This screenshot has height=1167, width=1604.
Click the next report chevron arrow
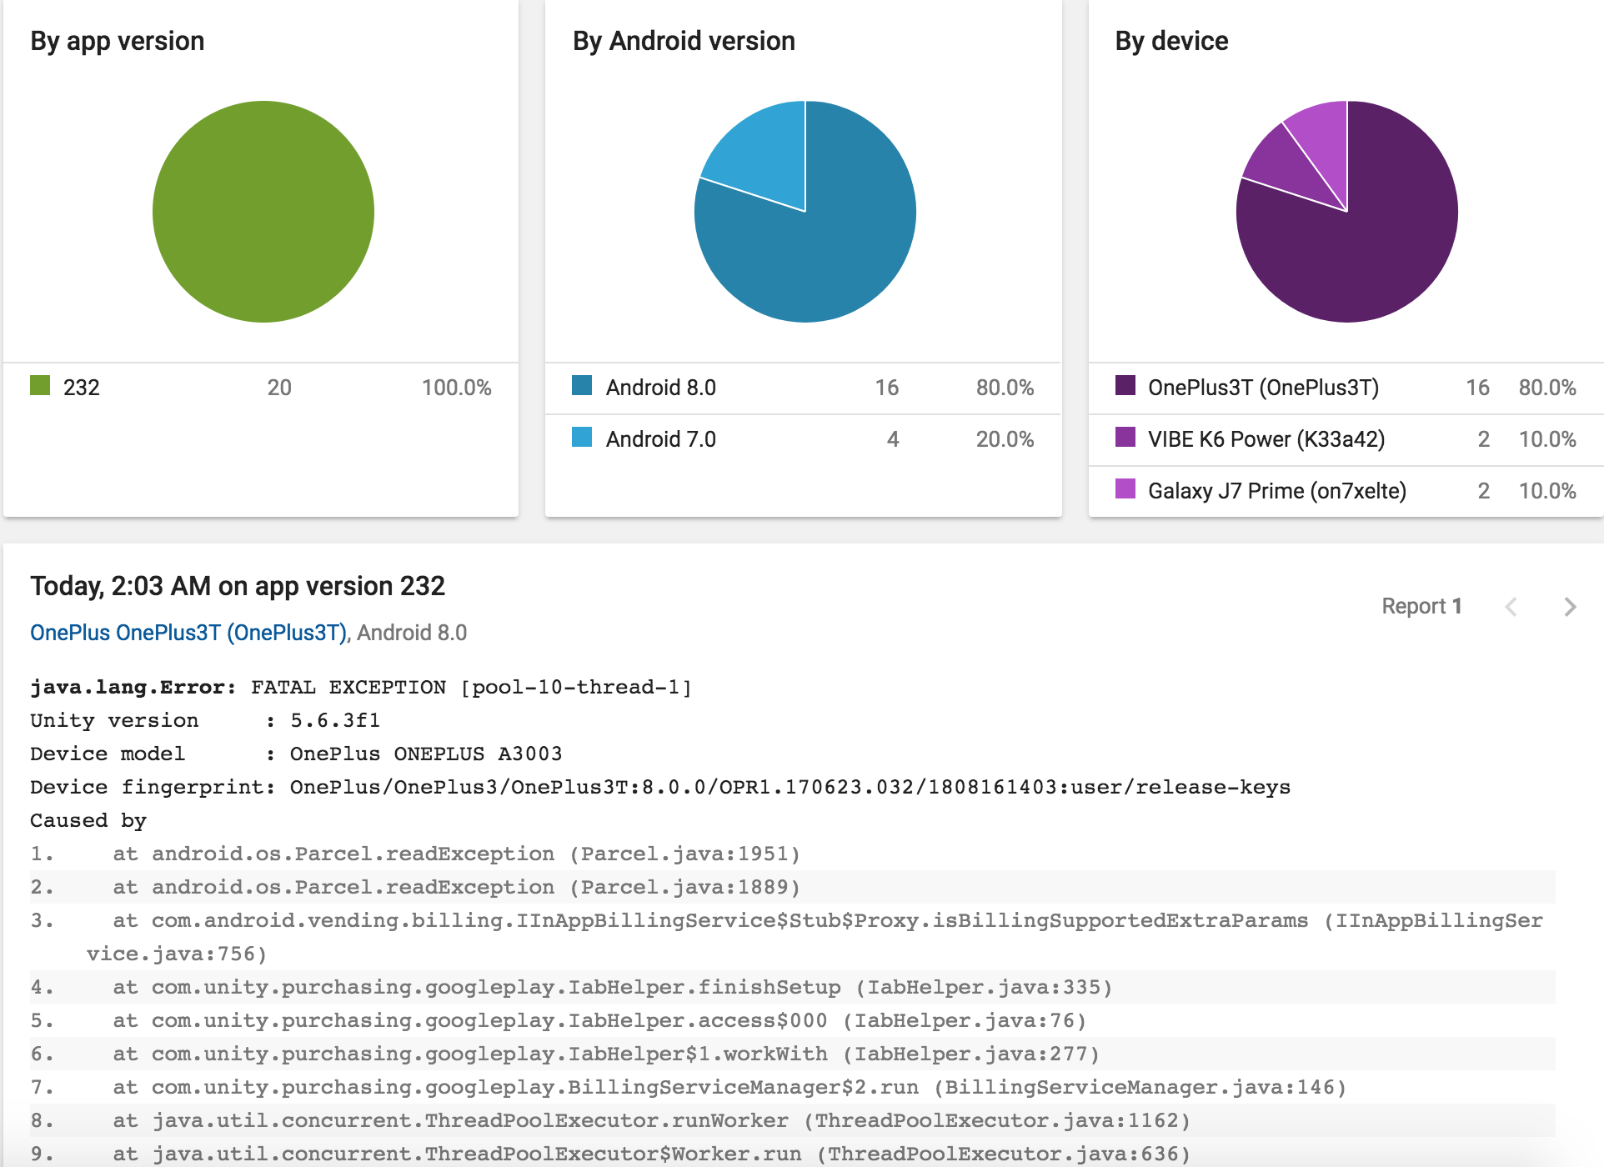pos(1570,607)
